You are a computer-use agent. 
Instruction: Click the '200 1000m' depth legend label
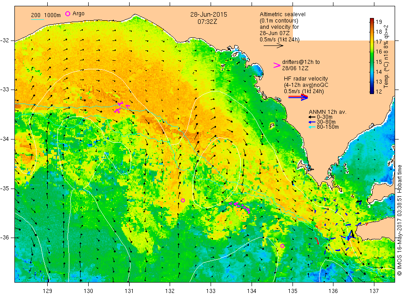pos(46,15)
